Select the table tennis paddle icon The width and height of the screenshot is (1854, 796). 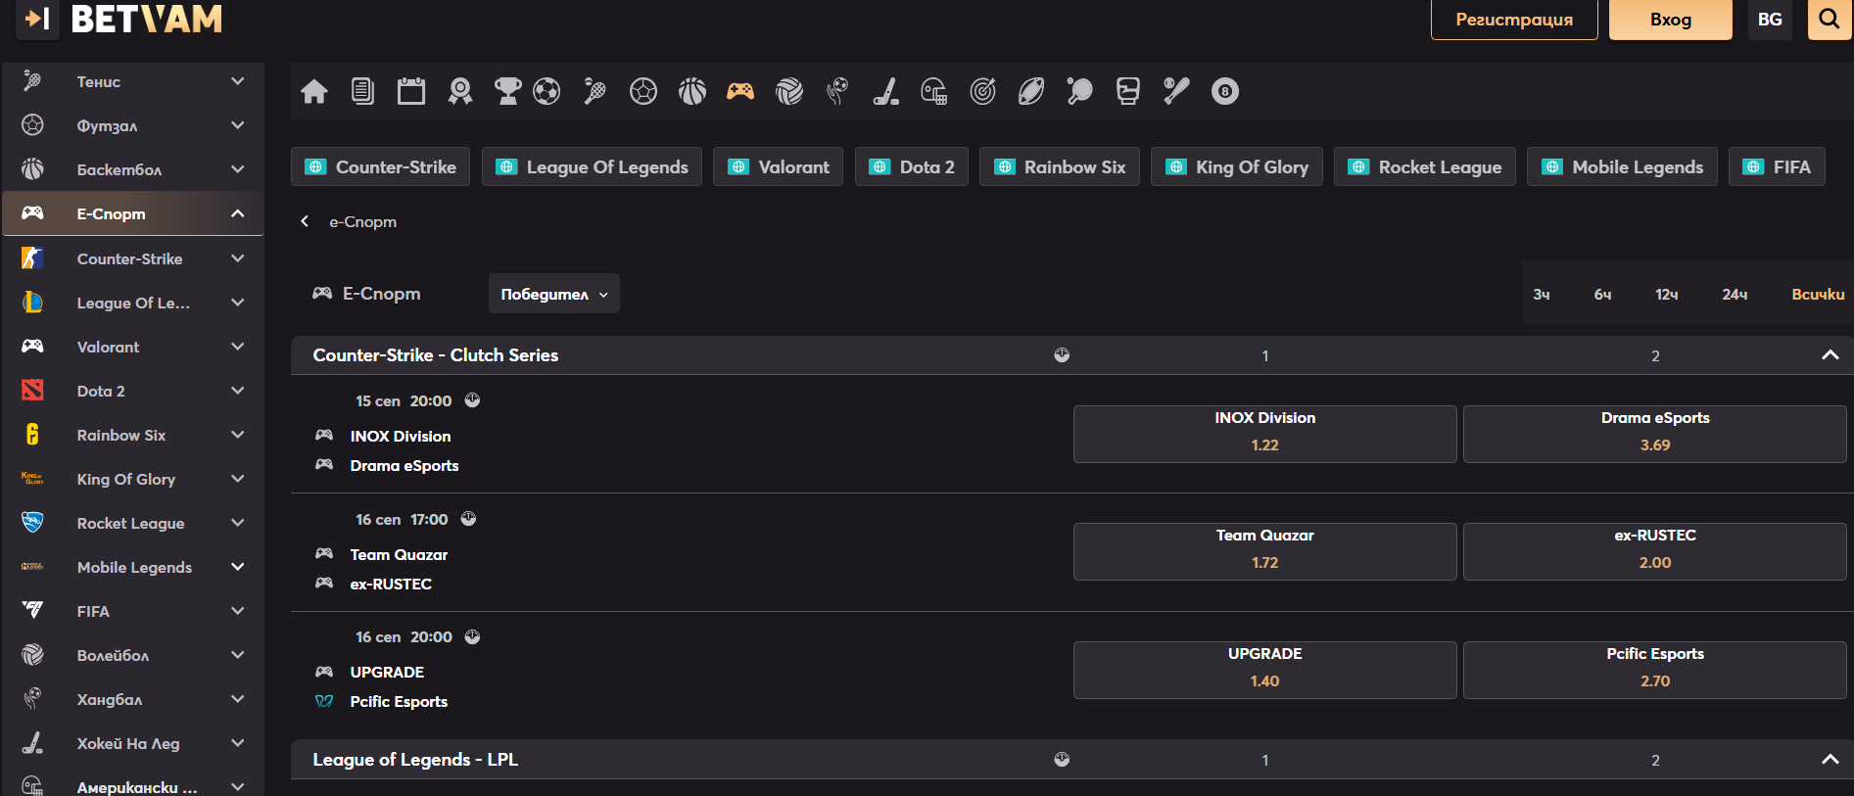tap(1079, 92)
